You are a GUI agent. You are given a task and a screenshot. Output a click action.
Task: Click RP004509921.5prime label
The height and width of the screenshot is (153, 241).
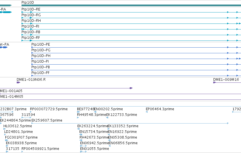point(40,149)
